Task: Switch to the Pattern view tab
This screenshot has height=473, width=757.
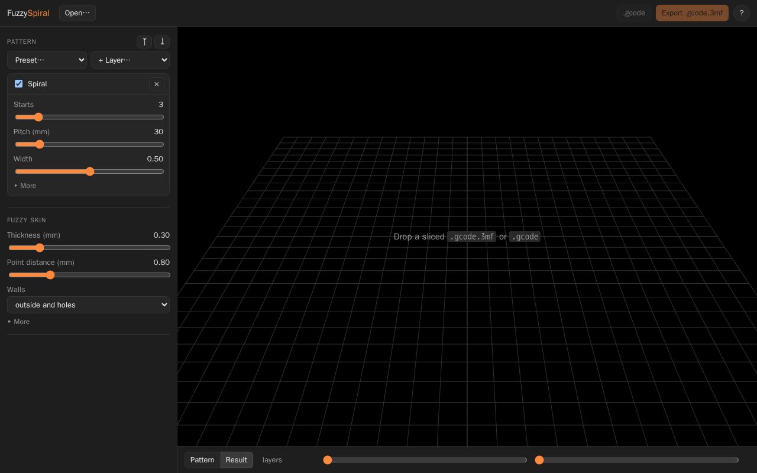Action: click(202, 460)
